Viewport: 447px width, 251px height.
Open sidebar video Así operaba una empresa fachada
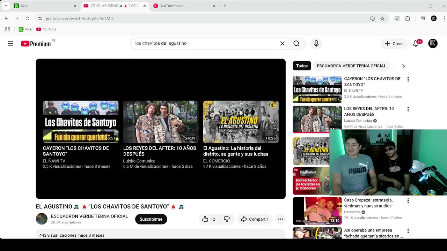(x=373, y=233)
